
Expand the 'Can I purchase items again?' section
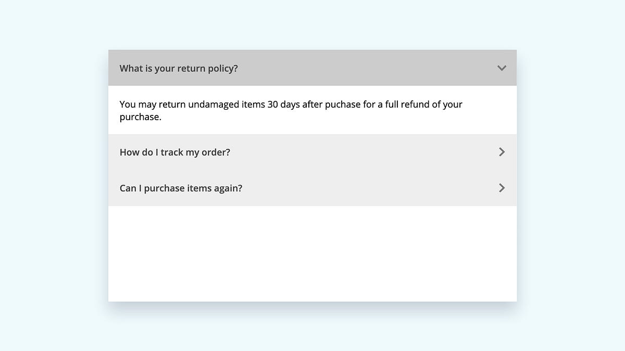coord(312,188)
